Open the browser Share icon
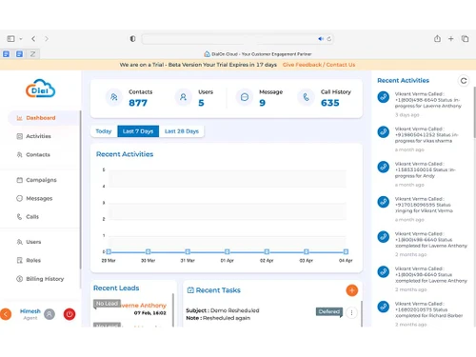Viewport: 476px width, 357px height. point(437,38)
